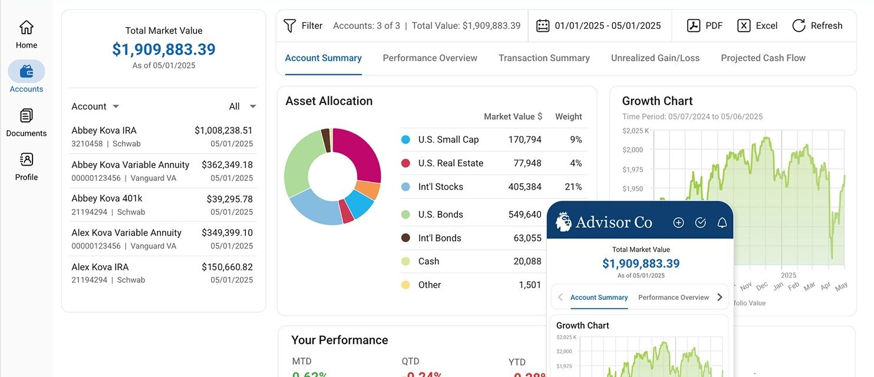Click the Filter button label
This screenshot has height=377, width=874.
click(312, 25)
